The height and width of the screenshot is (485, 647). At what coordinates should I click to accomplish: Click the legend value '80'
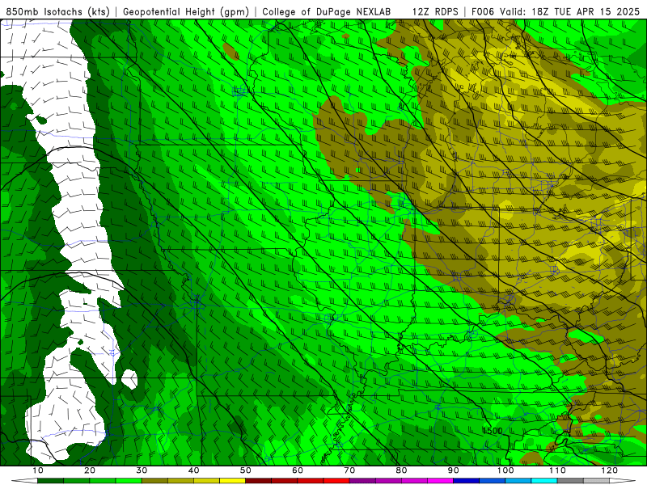[x=401, y=470]
